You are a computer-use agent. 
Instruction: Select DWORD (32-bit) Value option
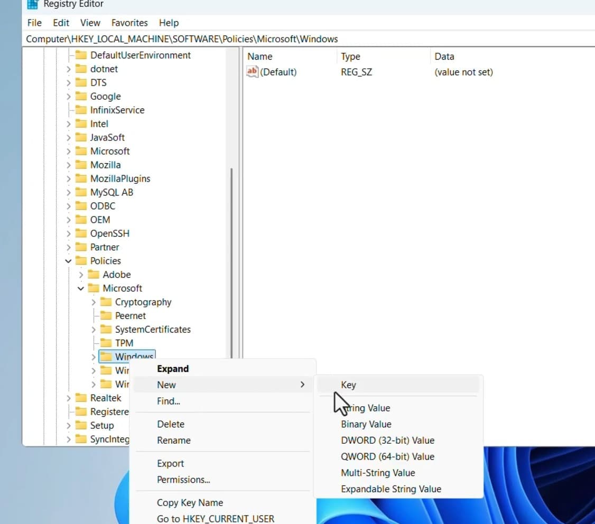(x=387, y=440)
